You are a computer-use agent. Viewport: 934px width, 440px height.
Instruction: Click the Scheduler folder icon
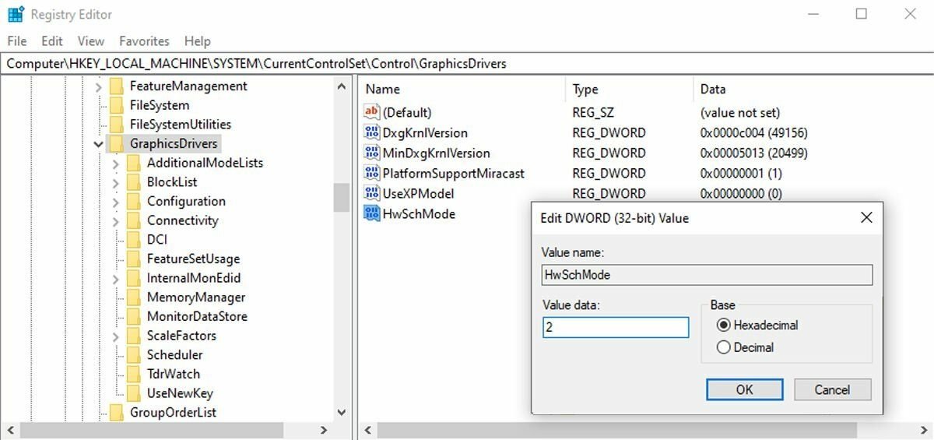tap(133, 355)
